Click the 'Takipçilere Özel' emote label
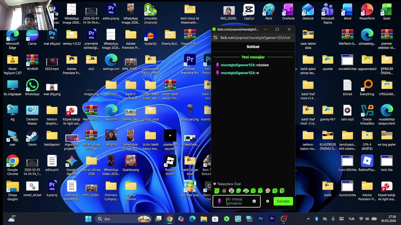The width and height of the screenshot is (401, 225). point(229,184)
